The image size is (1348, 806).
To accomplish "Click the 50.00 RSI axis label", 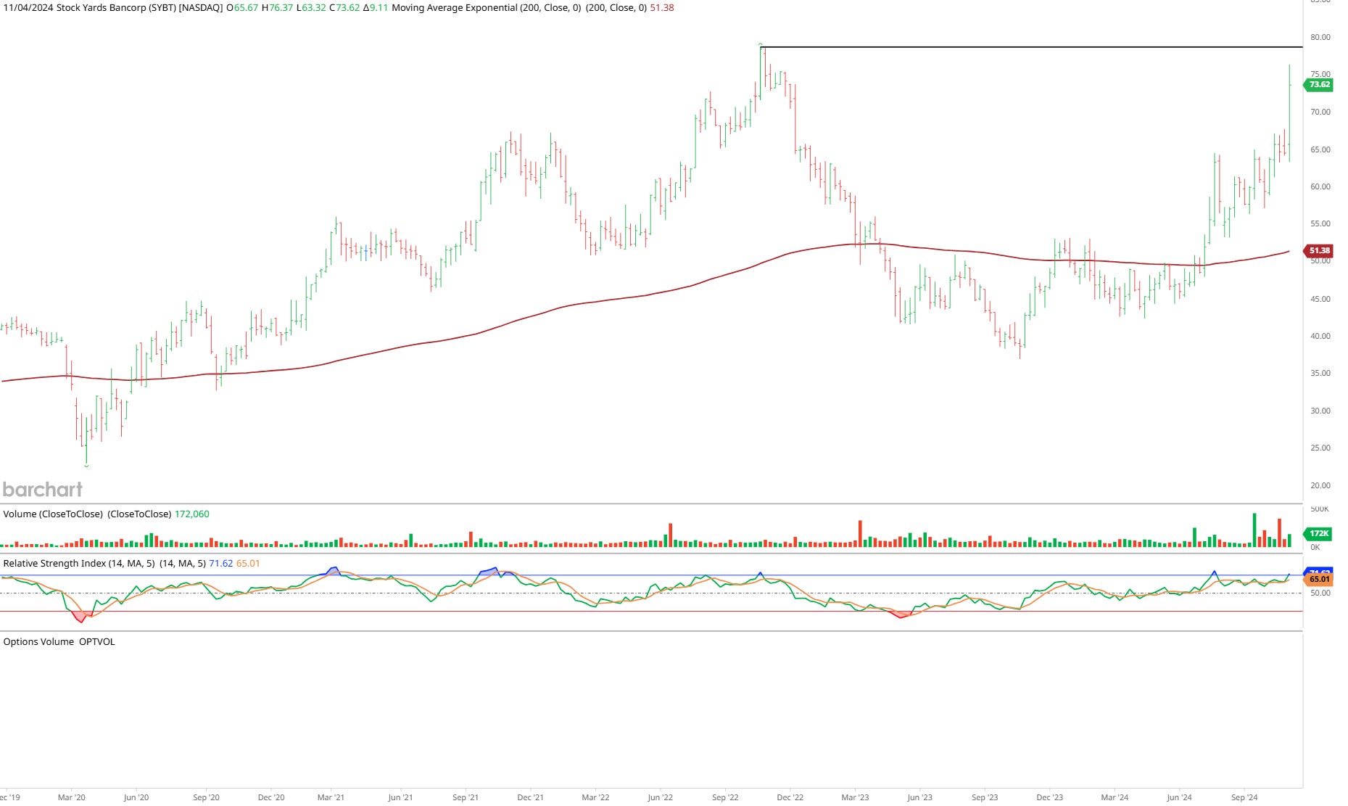I will click(1320, 593).
